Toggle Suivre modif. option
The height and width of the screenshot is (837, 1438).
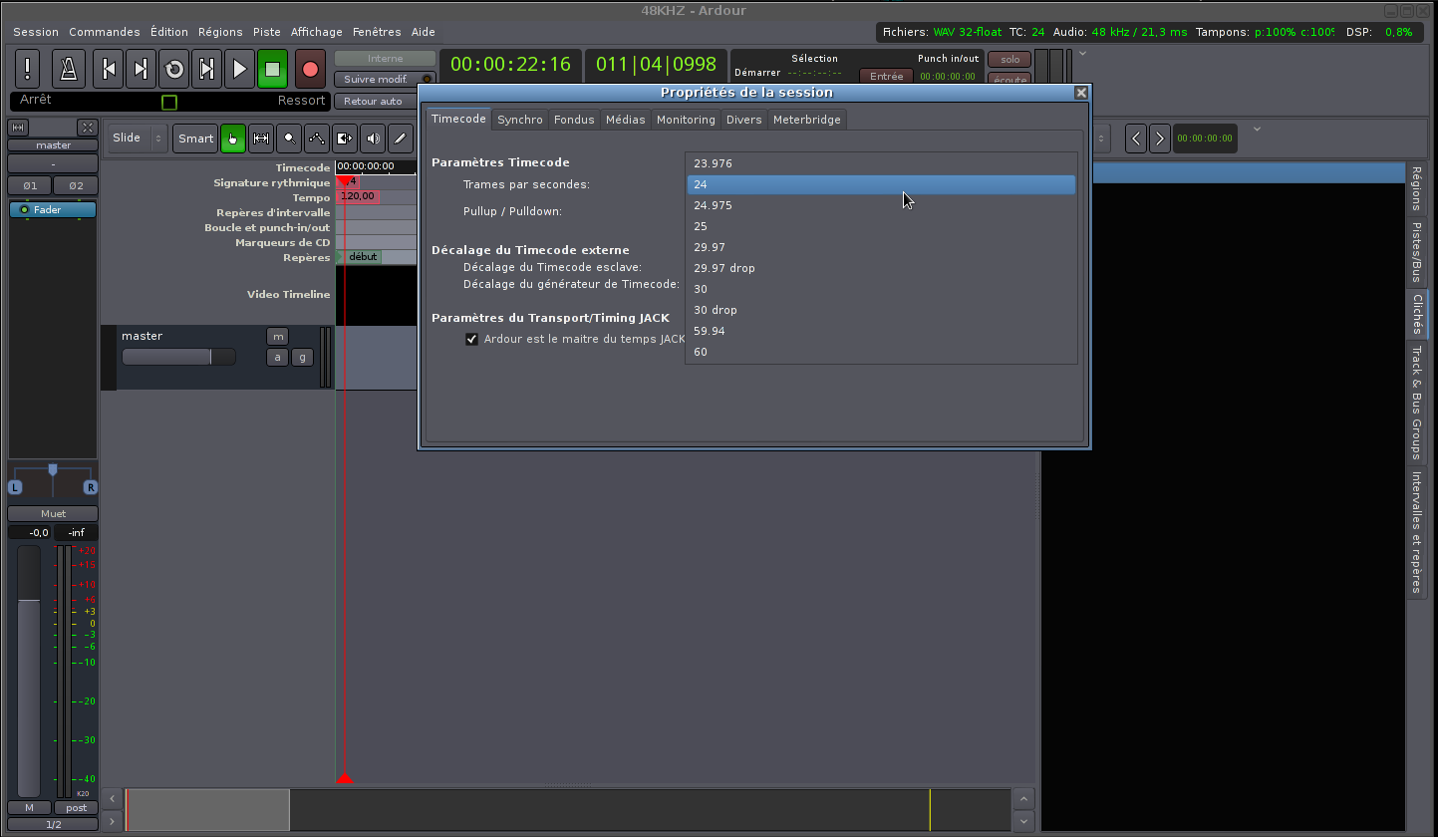(385, 79)
